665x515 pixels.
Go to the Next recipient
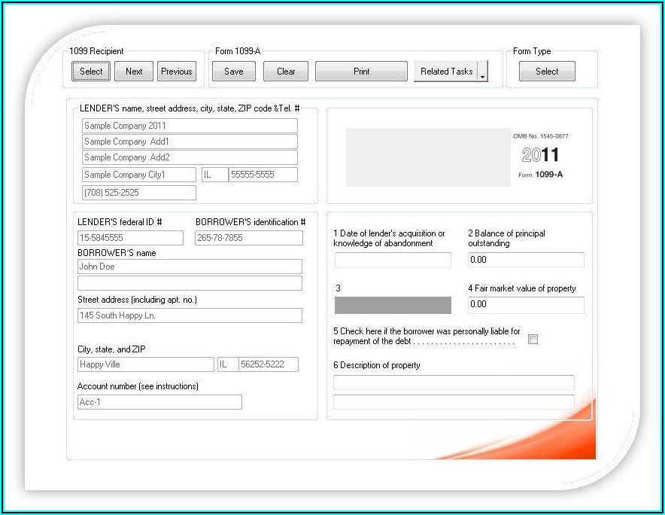[x=134, y=72]
